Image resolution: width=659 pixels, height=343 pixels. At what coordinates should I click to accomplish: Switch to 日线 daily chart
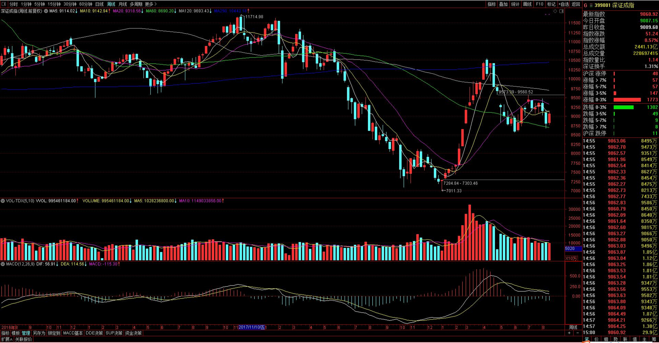(x=99, y=4)
